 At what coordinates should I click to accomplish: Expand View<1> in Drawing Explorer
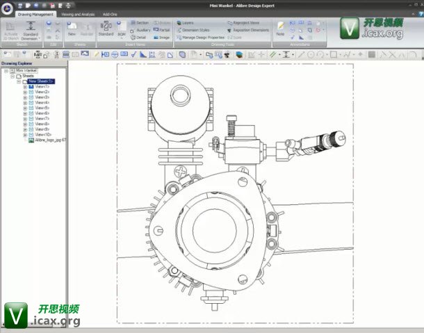point(25,87)
